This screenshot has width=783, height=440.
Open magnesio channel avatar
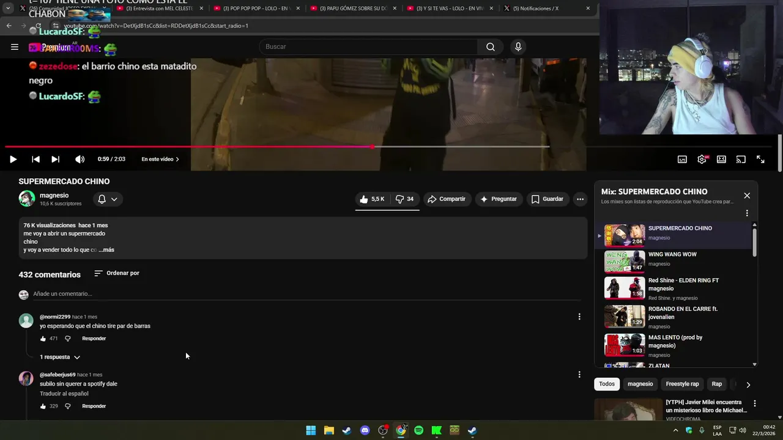coord(27,199)
